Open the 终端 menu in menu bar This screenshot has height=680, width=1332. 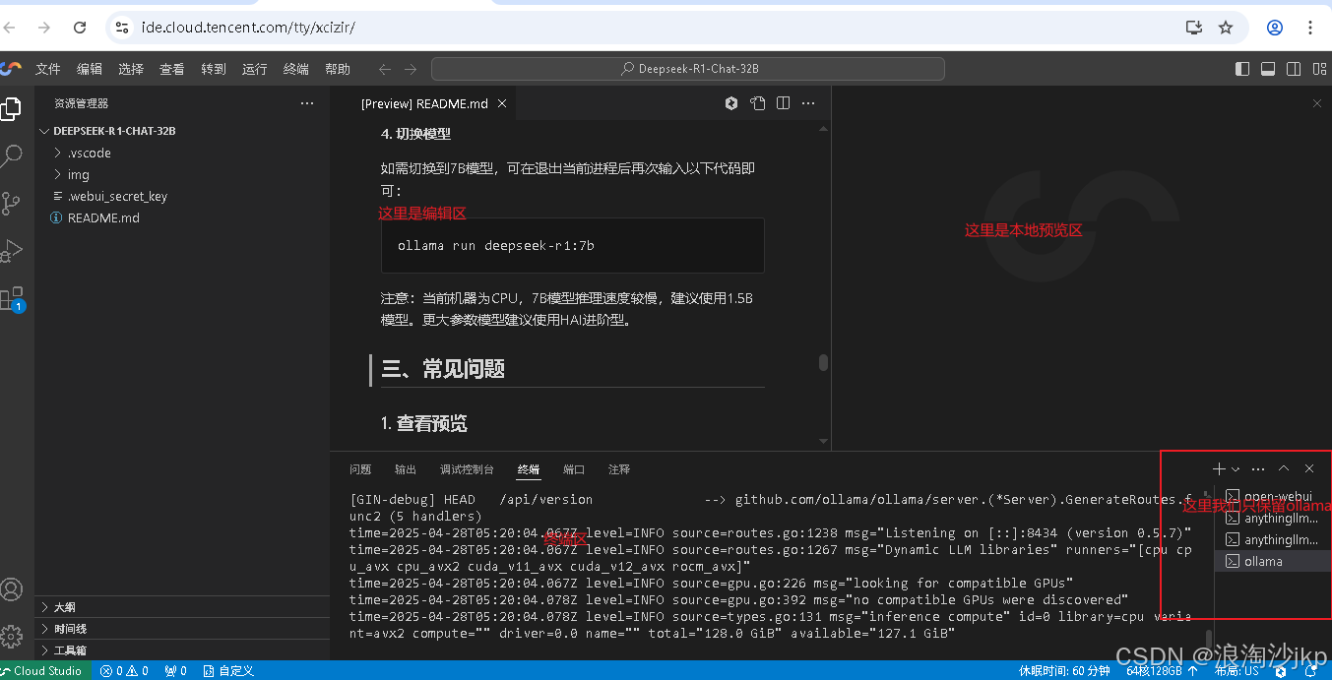coord(296,69)
